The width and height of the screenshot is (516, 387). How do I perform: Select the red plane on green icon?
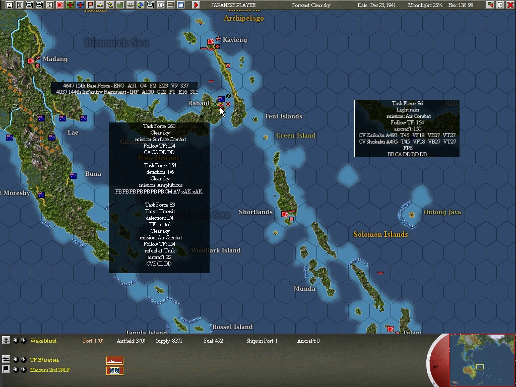pyautogui.click(x=70, y=5)
